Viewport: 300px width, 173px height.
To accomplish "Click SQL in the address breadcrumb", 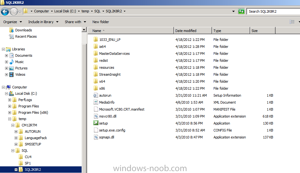I will [x=97, y=11].
